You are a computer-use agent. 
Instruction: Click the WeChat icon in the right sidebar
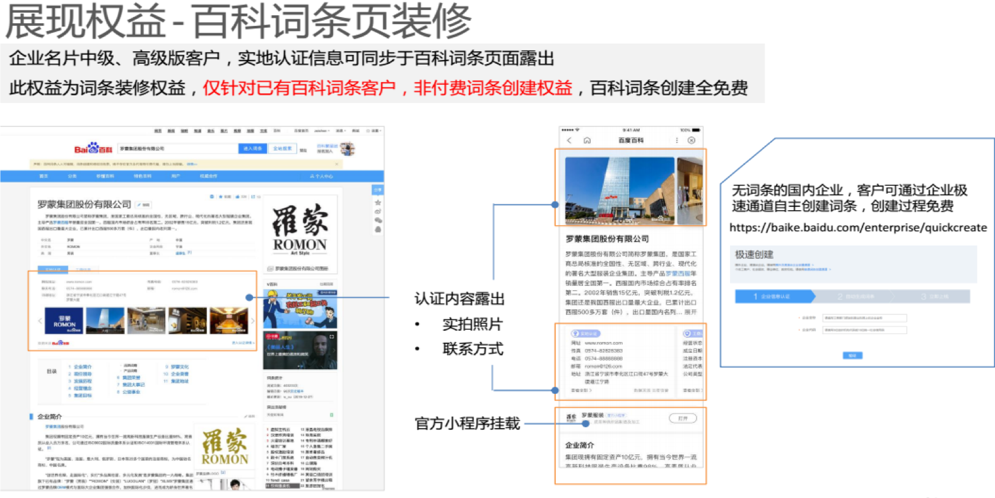378,220
